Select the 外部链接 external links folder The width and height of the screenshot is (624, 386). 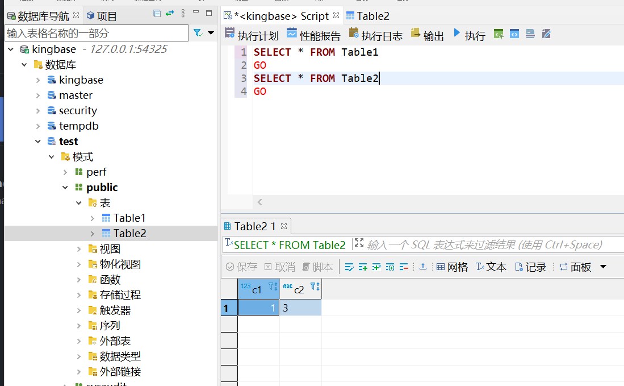pyautogui.click(x=120, y=372)
